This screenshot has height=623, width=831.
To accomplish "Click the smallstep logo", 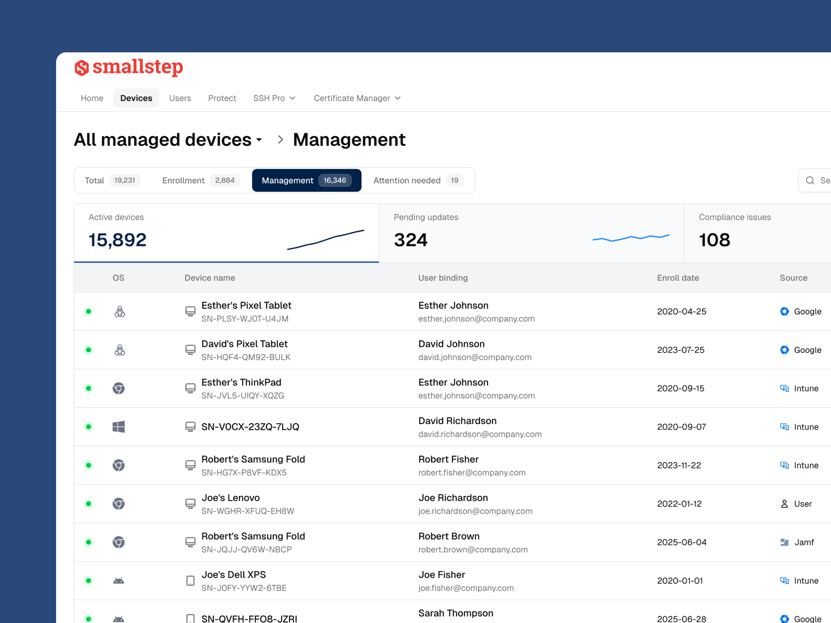I will pos(128,67).
